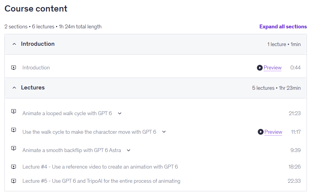Open Preview link for Introduction lecture
Screen dimensions: 311x196
[x=273, y=68]
